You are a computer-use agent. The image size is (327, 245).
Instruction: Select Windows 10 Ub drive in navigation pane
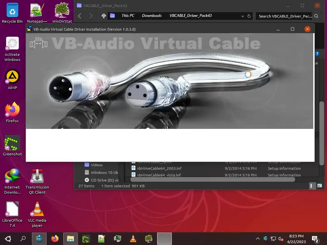(101, 173)
